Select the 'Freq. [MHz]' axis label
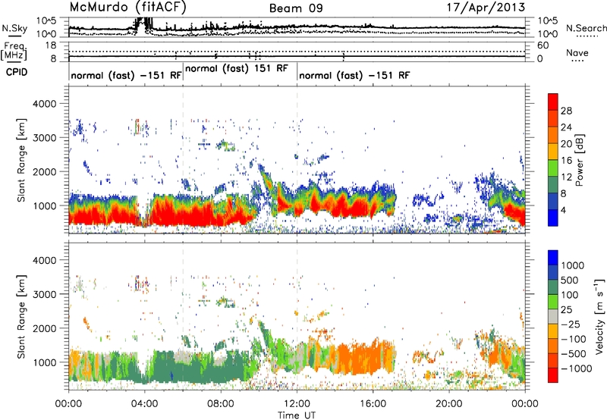 click(x=14, y=51)
